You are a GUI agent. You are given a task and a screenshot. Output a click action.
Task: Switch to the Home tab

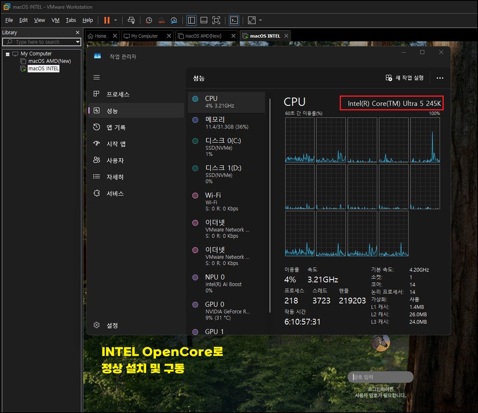pyautogui.click(x=100, y=36)
